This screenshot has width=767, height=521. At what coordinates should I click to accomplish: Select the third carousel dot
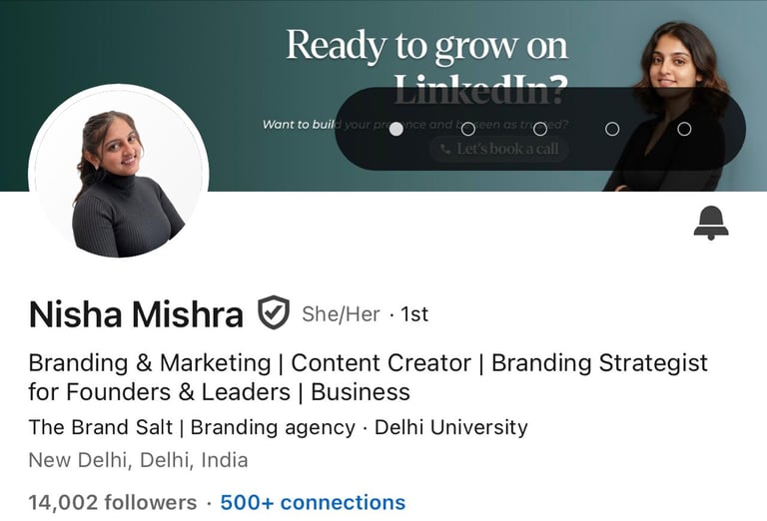click(540, 129)
